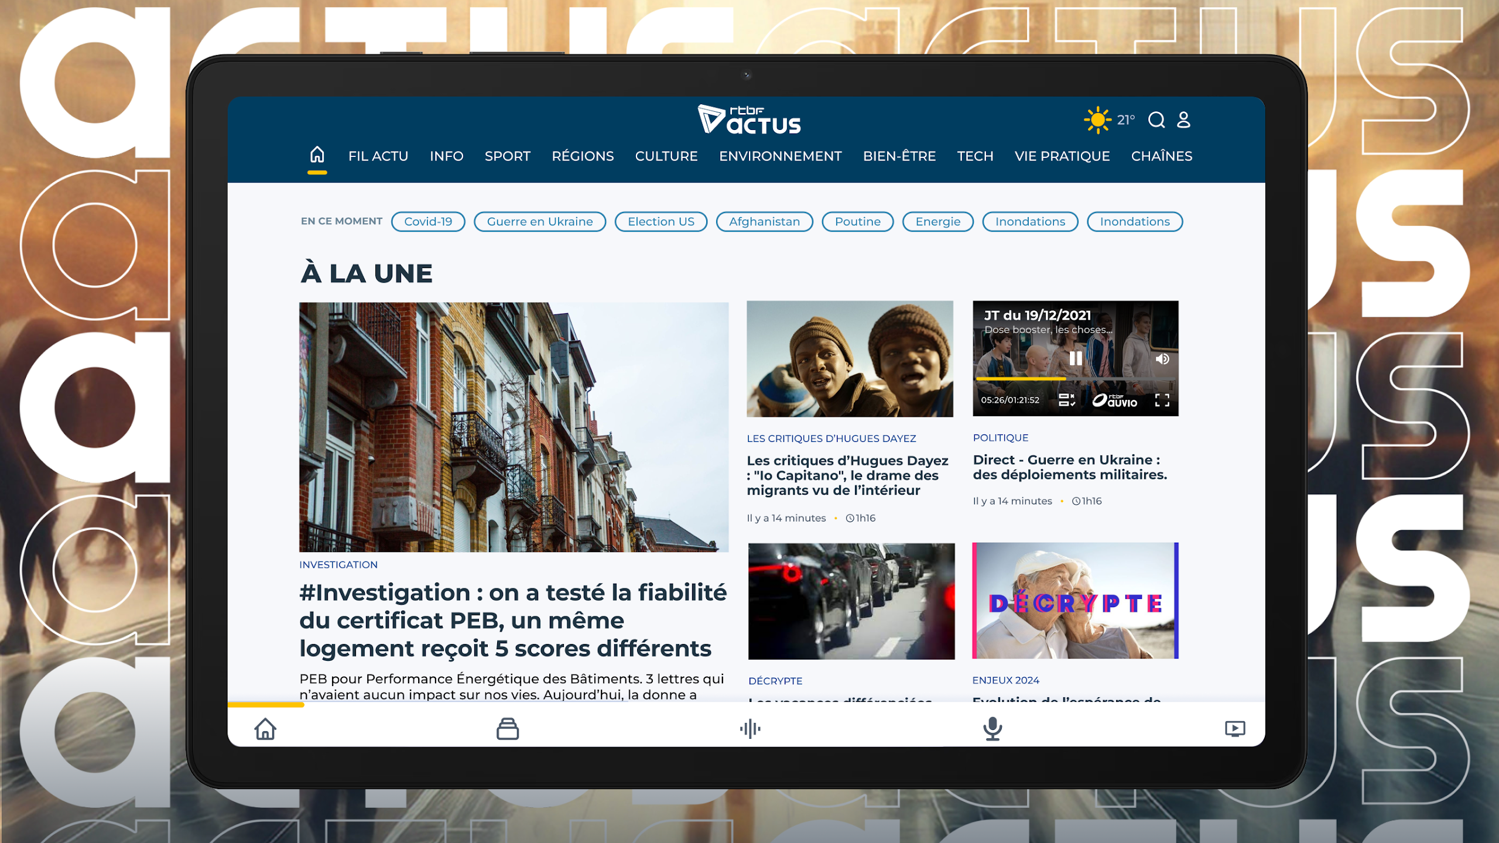Click the sun weather icon
The image size is (1499, 843).
(1097, 120)
